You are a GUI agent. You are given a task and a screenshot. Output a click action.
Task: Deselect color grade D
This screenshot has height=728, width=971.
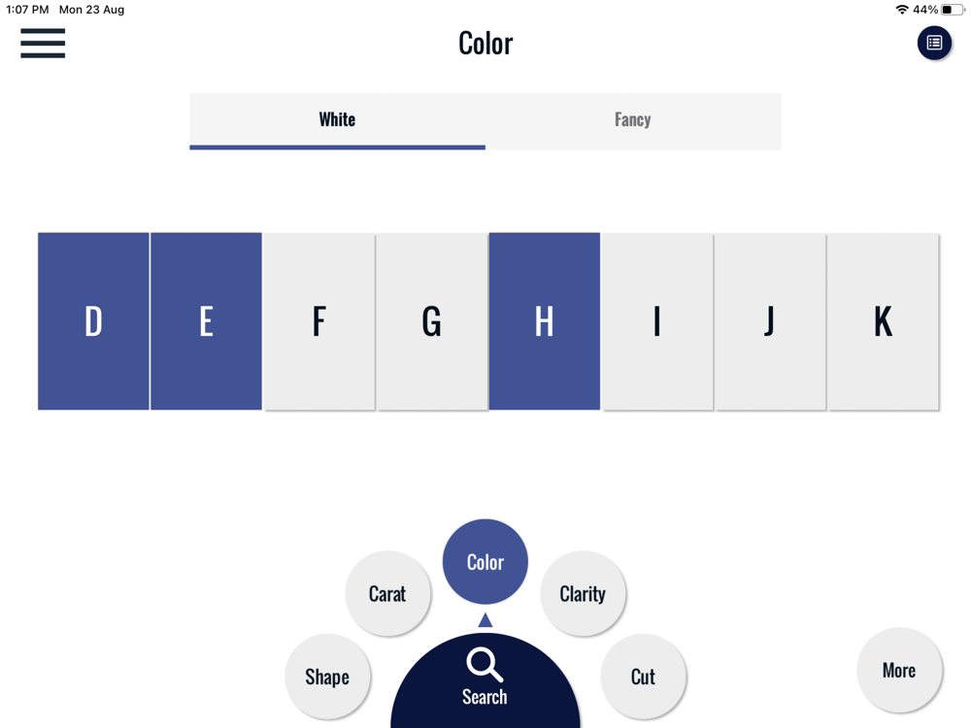coord(93,321)
